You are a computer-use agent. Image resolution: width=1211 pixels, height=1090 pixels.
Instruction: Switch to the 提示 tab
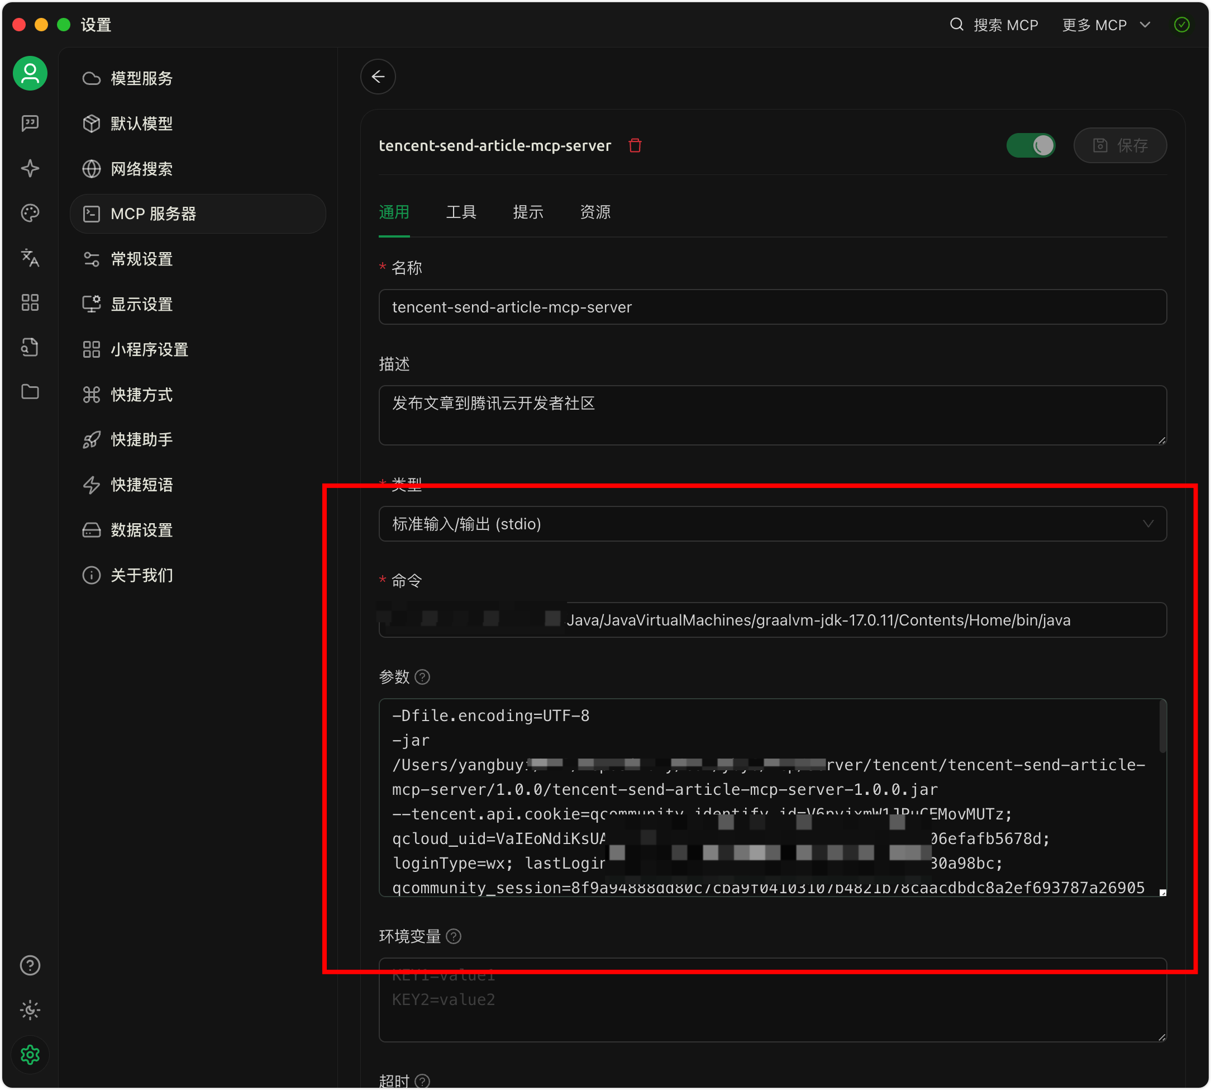coord(528,212)
